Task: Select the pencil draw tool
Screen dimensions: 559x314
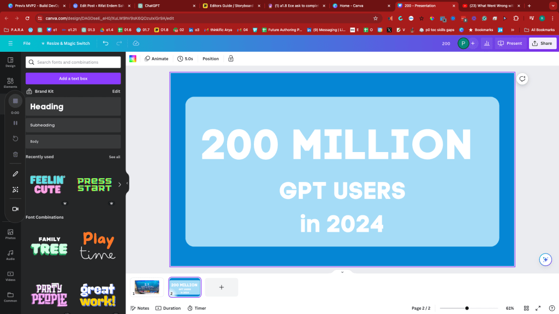Action: (x=15, y=174)
